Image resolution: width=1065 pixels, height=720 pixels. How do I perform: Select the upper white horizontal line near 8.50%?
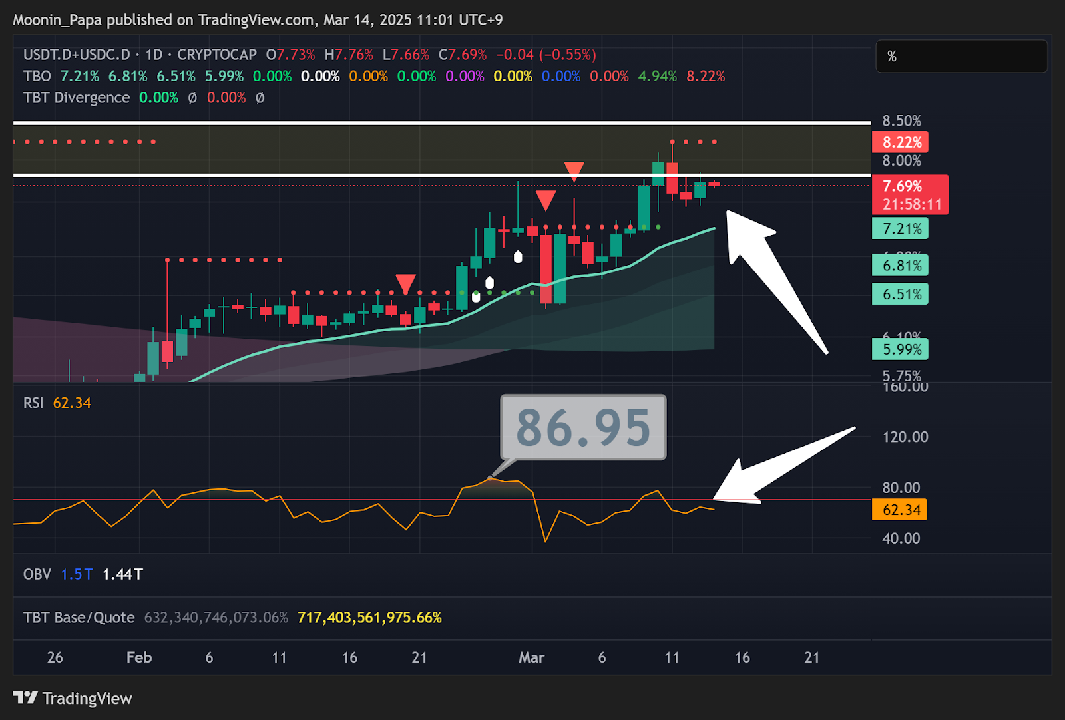(x=439, y=123)
